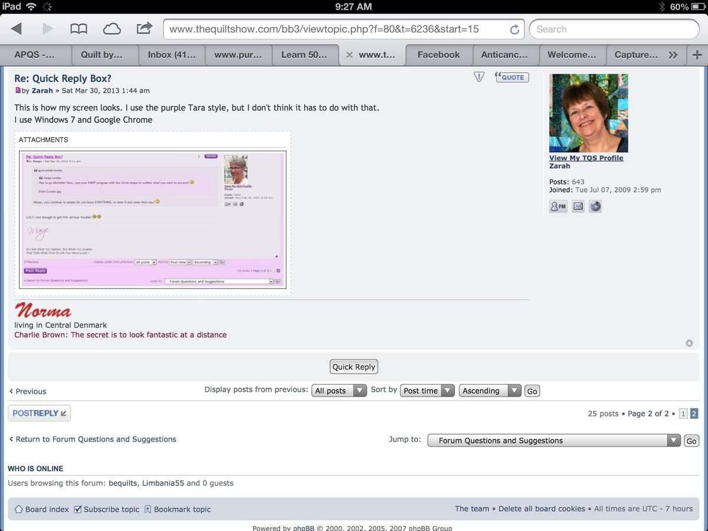708x531 pixels.
Task: Visit Zarah's website via the globe icon
Action: 595,206
